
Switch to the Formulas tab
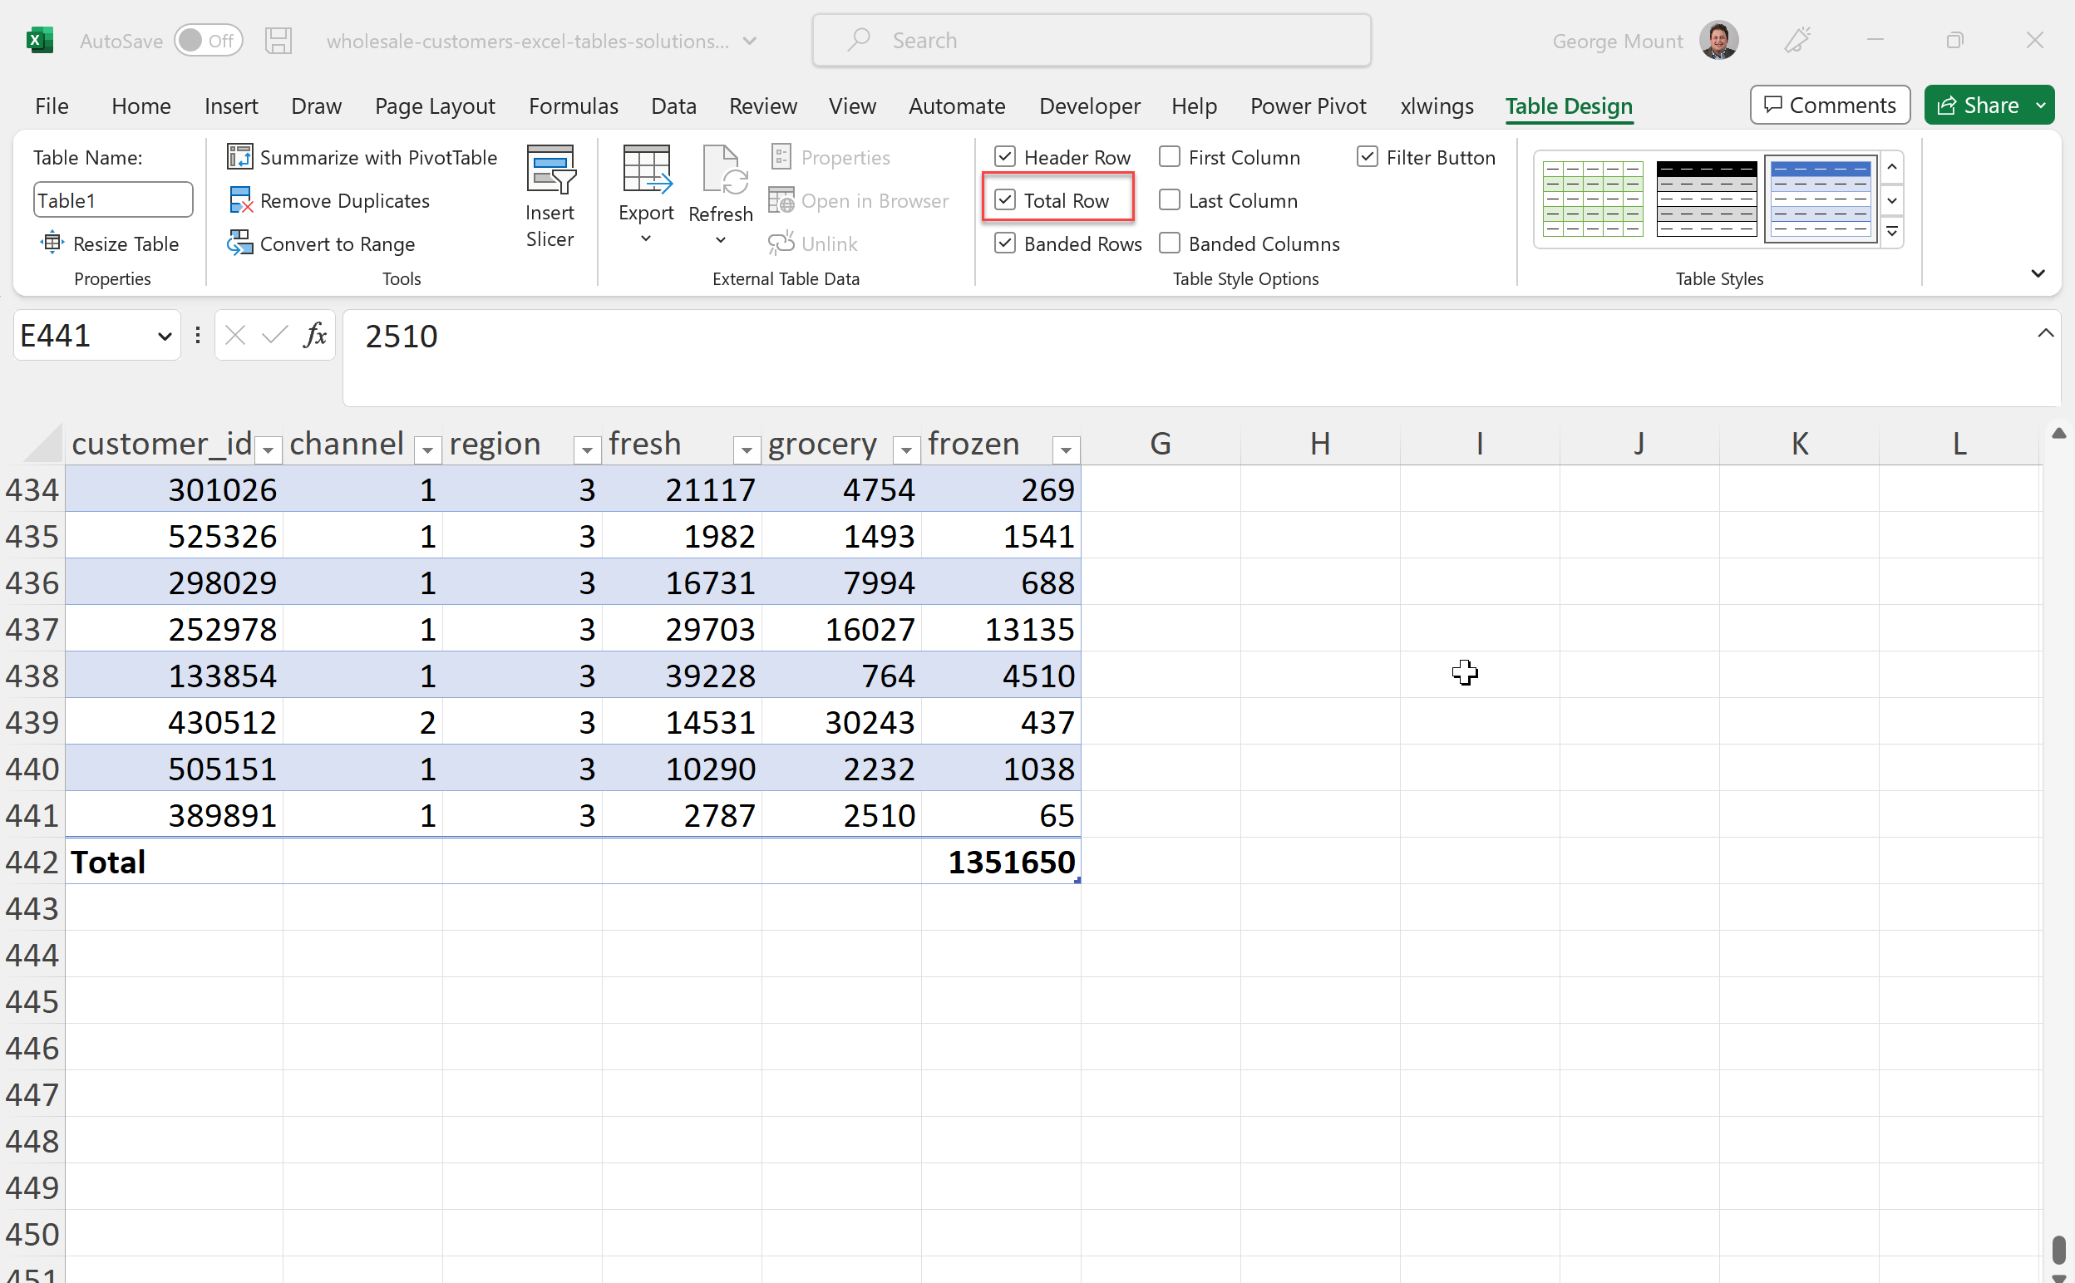coord(573,106)
